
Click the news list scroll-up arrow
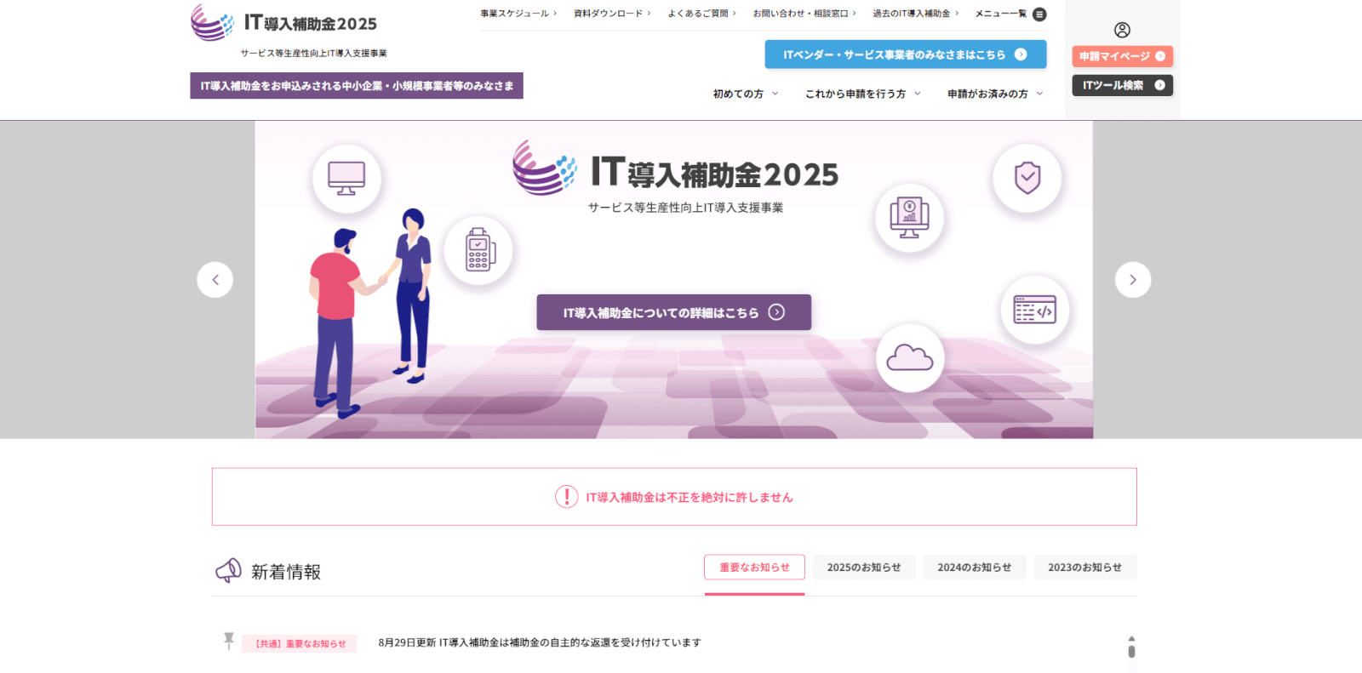click(x=1131, y=638)
